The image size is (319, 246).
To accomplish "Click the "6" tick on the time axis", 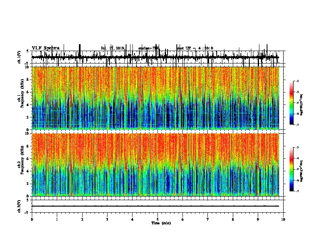I will pos(183,219).
